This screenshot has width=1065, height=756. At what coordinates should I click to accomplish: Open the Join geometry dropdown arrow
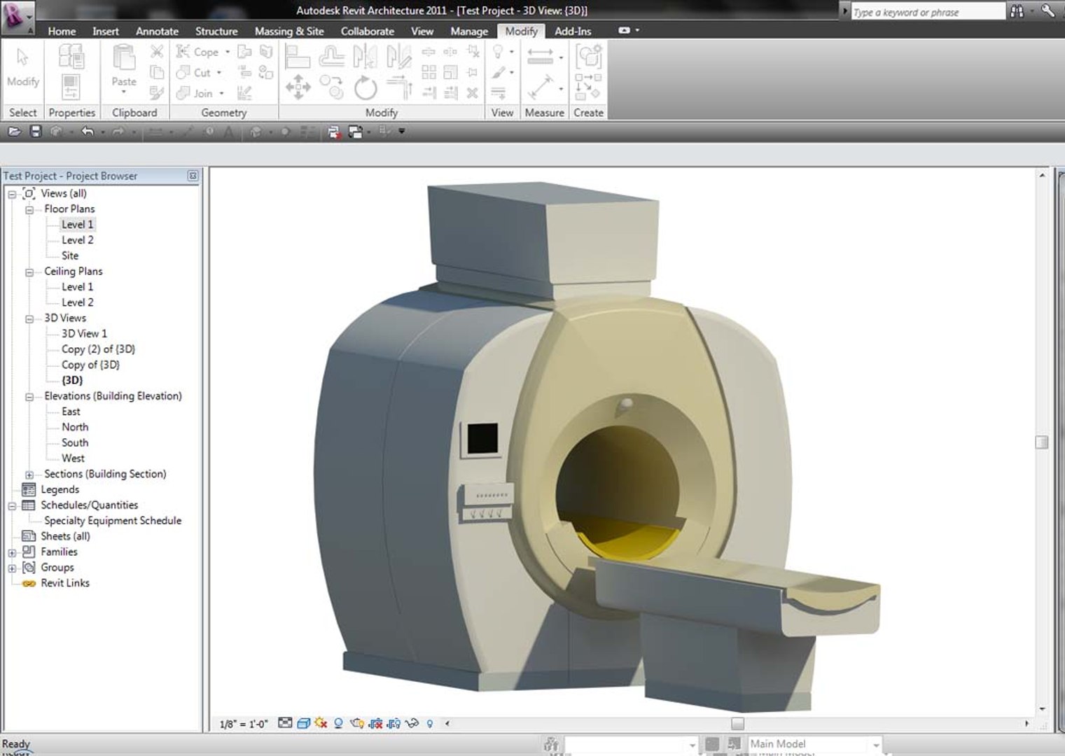pyautogui.click(x=222, y=93)
